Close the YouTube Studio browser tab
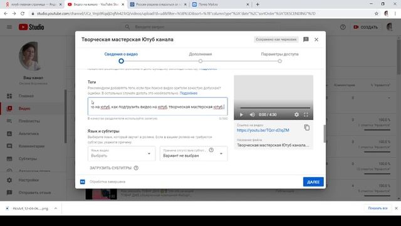 123,4
